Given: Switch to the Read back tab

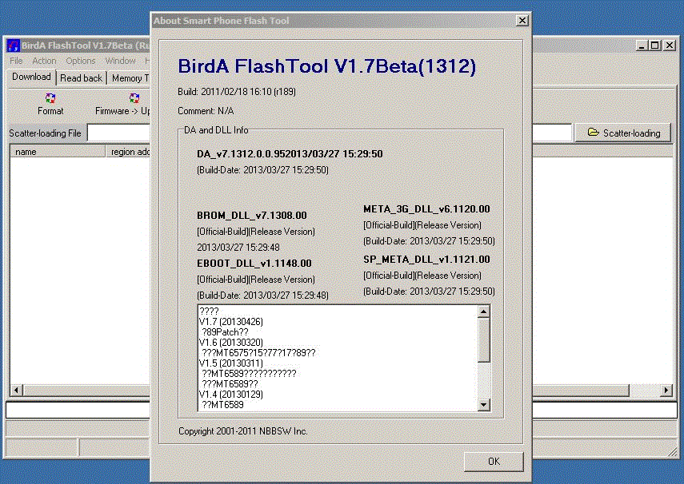Looking at the screenshot, I should click(x=81, y=78).
